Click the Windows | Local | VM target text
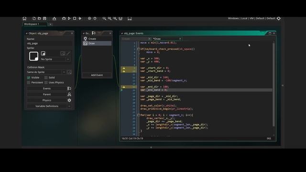 coord(251,18)
